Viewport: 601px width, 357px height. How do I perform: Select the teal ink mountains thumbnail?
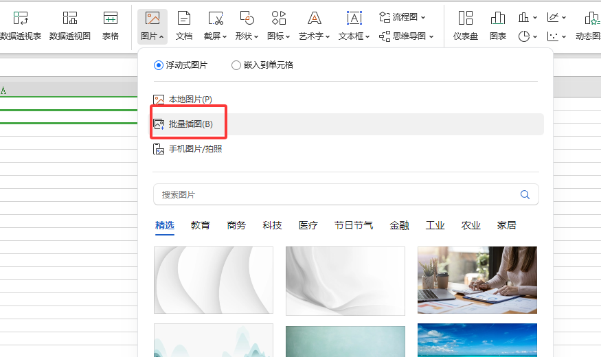click(214, 340)
